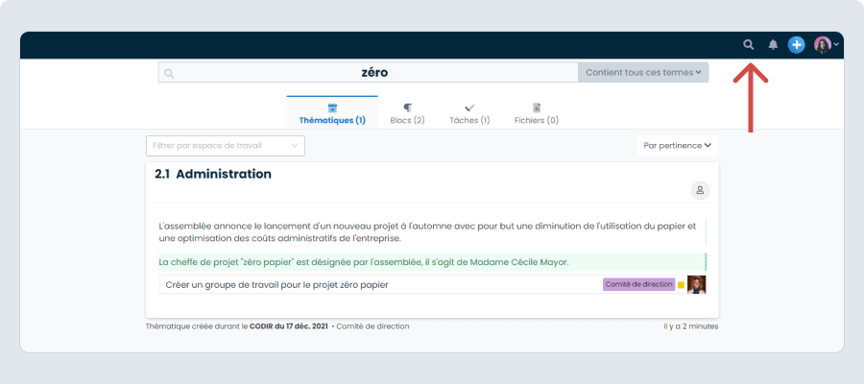Click the green highlighted "zéro papier" decision block
Screen dimensions: 864x384
[x=432, y=262]
